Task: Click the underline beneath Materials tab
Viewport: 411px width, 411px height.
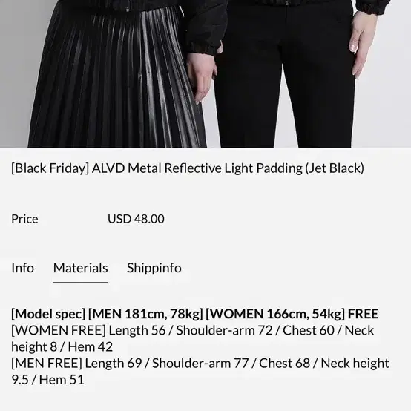Action: (x=80, y=283)
